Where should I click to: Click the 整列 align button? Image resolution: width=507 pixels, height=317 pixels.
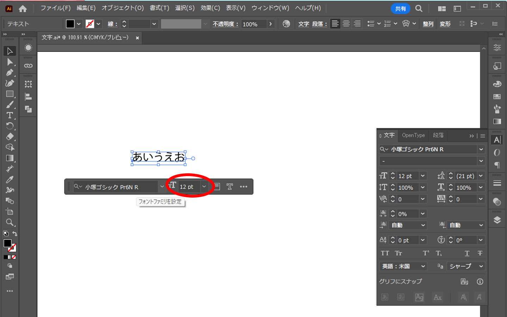pyautogui.click(x=428, y=24)
